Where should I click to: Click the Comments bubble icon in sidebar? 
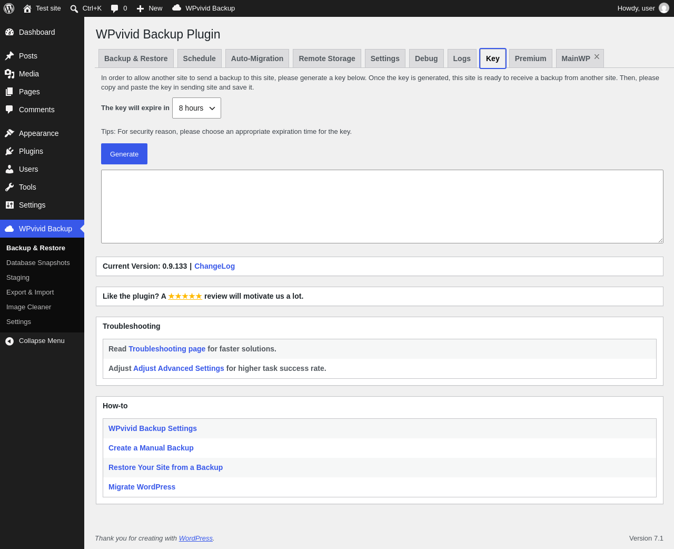pyautogui.click(x=9, y=110)
